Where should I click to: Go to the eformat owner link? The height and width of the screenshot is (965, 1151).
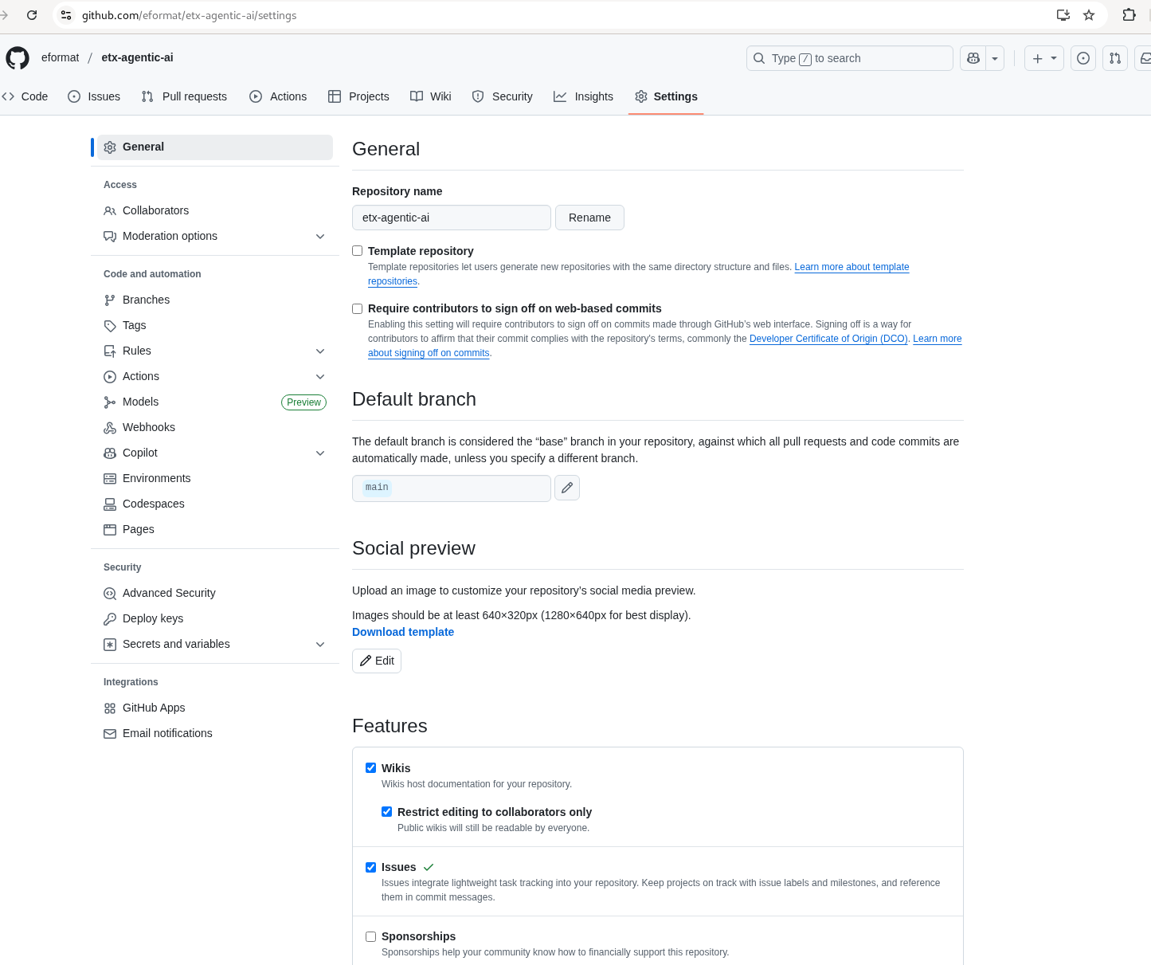[x=61, y=58]
